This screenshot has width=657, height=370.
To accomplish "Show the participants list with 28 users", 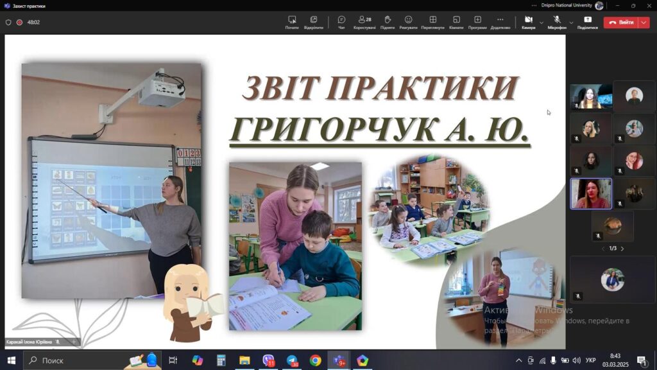I will coord(364,22).
